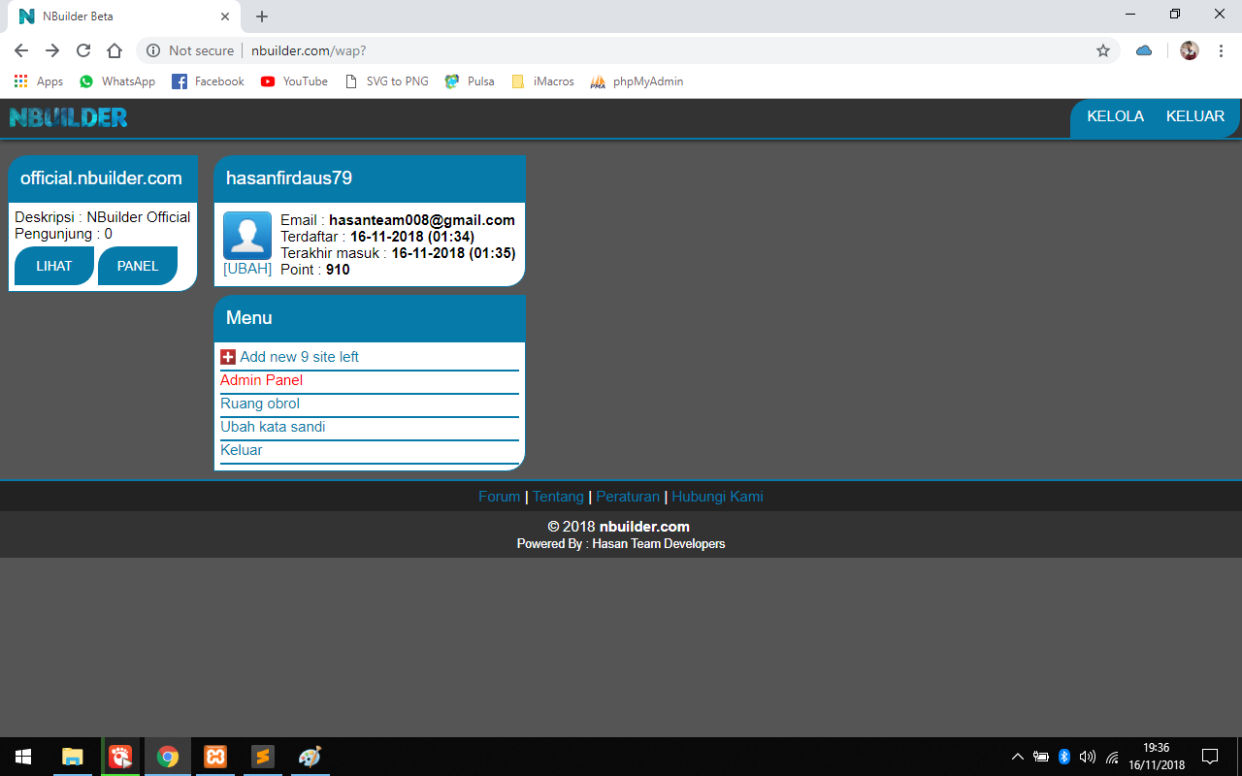Click the red plus icon to add a new site
Screen dimensions: 1242x776
[228, 356]
